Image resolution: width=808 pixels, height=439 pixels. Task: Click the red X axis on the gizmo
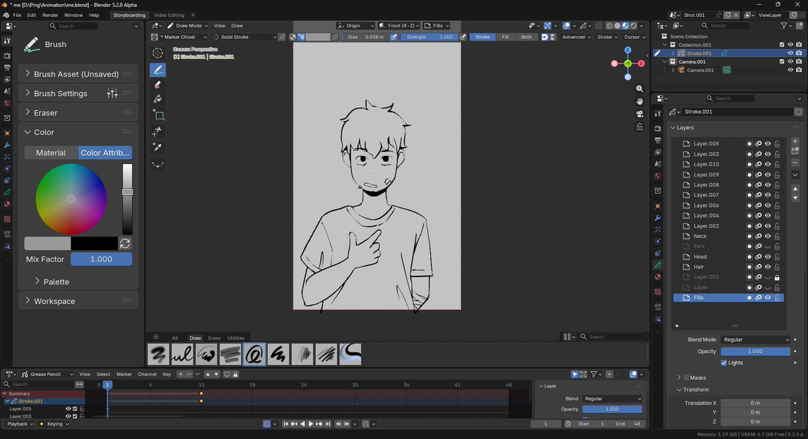click(641, 63)
